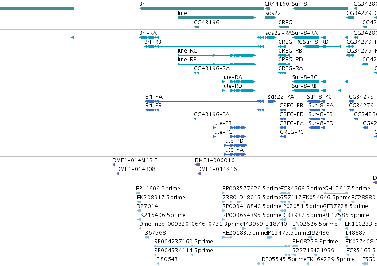Click the 380643 feature label

(167, 259)
